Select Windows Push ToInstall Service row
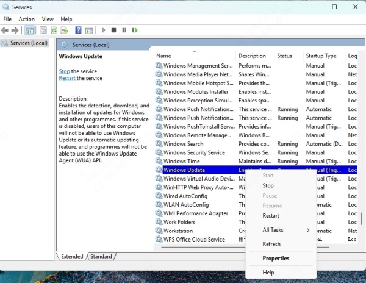This screenshot has height=283, width=366. tap(256, 126)
